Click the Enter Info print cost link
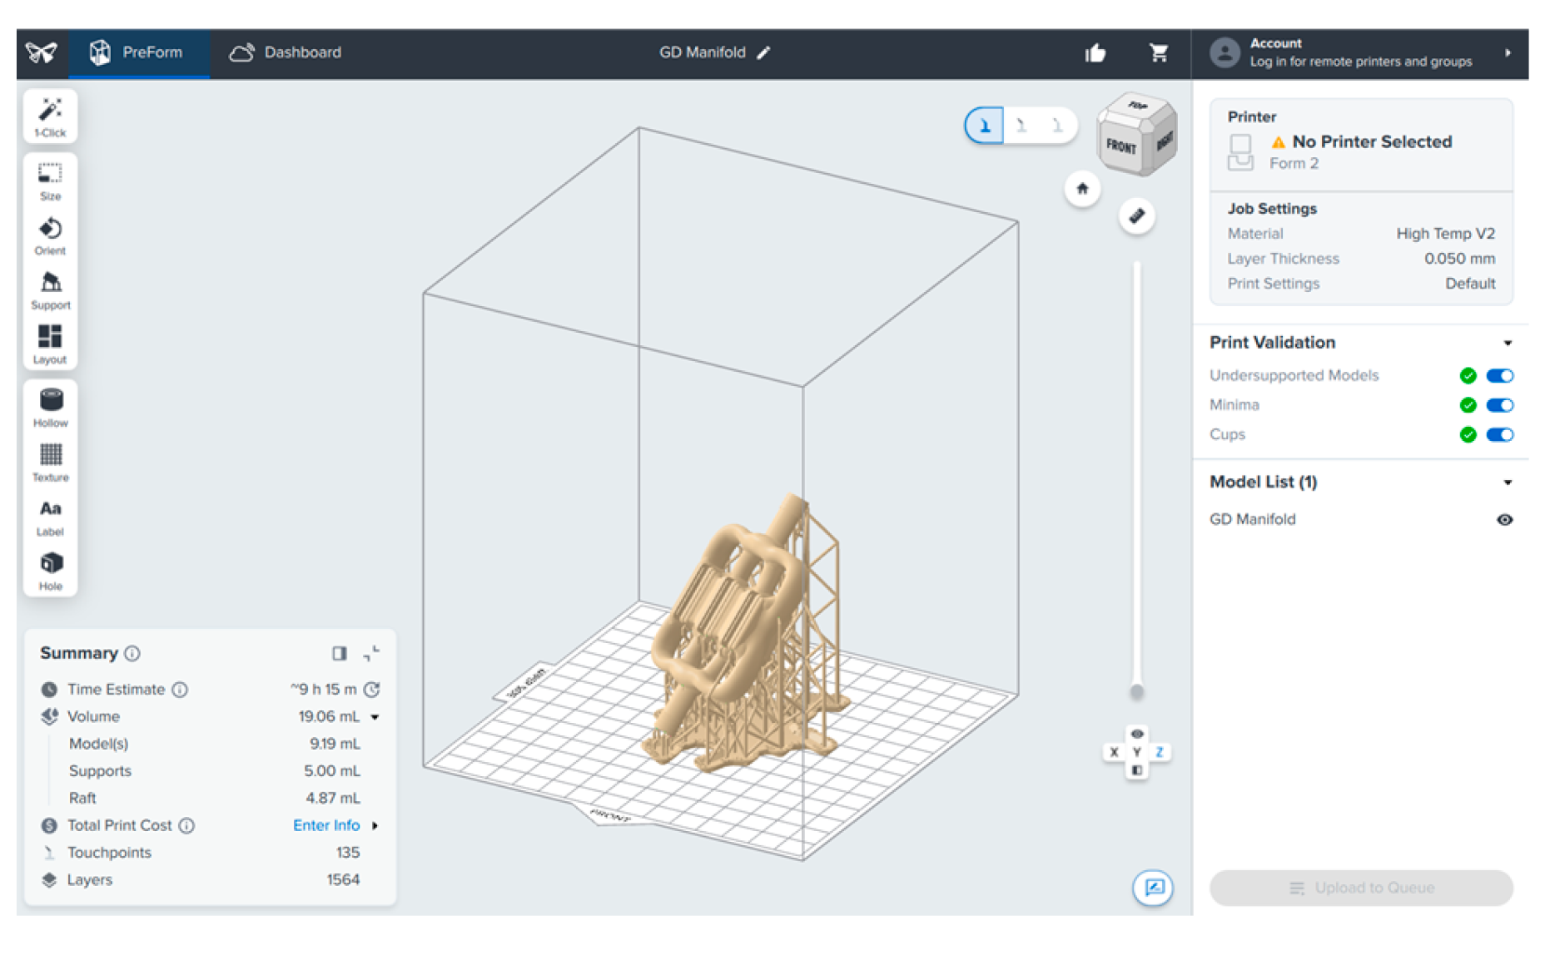The image size is (1550, 965). point(326,825)
